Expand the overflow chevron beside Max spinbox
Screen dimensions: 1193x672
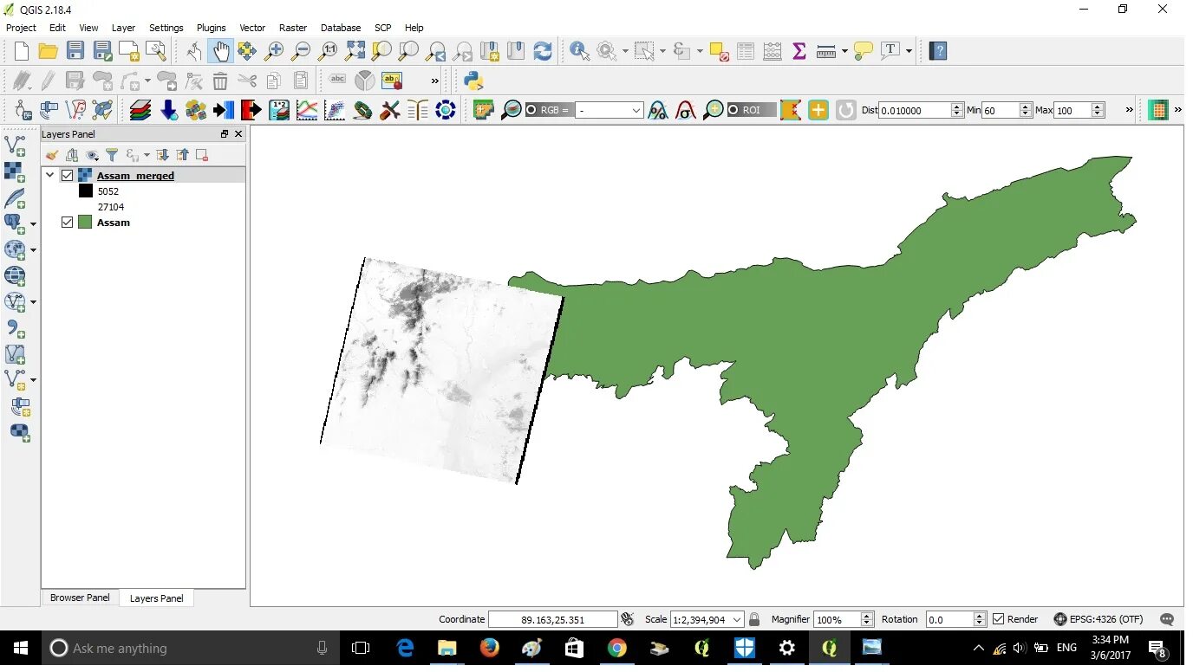pyautogui.click(x=1129, y=110)
